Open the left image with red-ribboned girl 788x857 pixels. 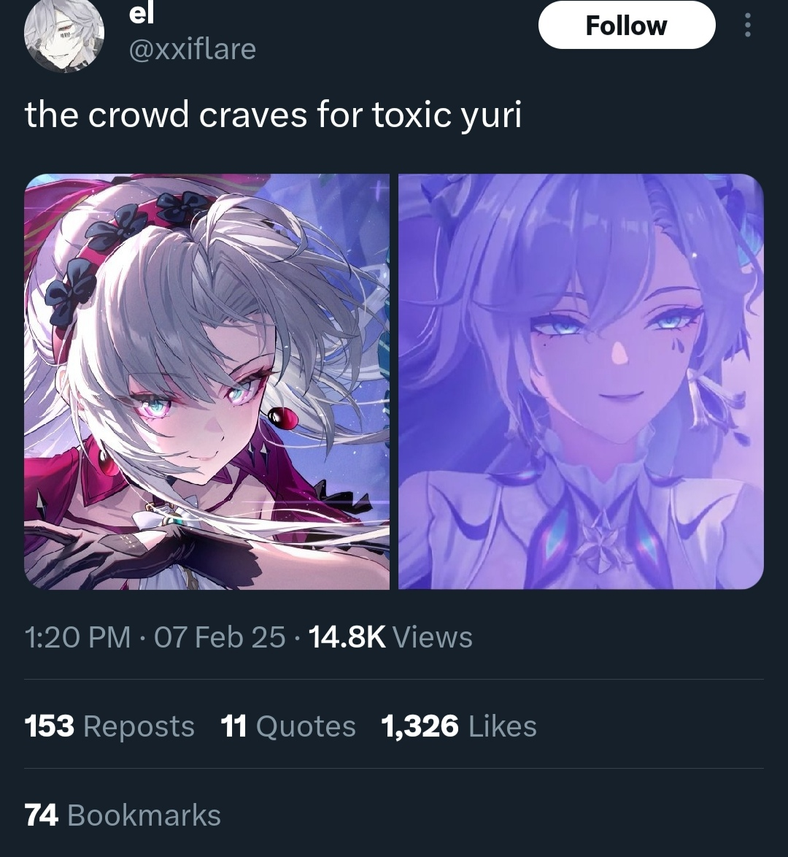(x=206, y=382)
